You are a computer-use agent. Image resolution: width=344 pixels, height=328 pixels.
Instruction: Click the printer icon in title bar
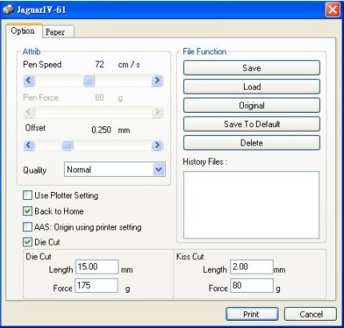8,10
